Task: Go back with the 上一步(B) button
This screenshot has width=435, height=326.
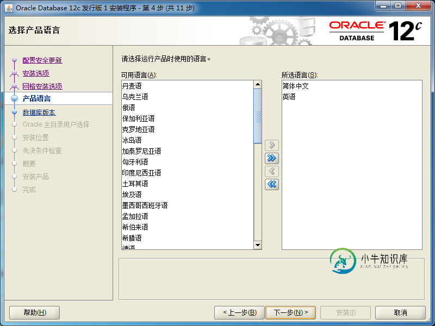Action: pyautogui.click(x=240, y=313)
